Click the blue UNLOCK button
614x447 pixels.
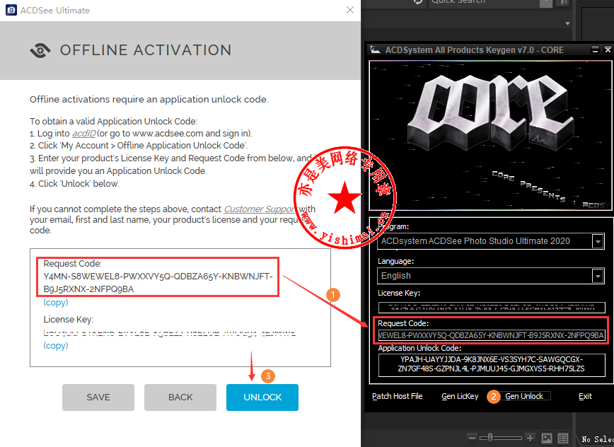coord(262,397)
